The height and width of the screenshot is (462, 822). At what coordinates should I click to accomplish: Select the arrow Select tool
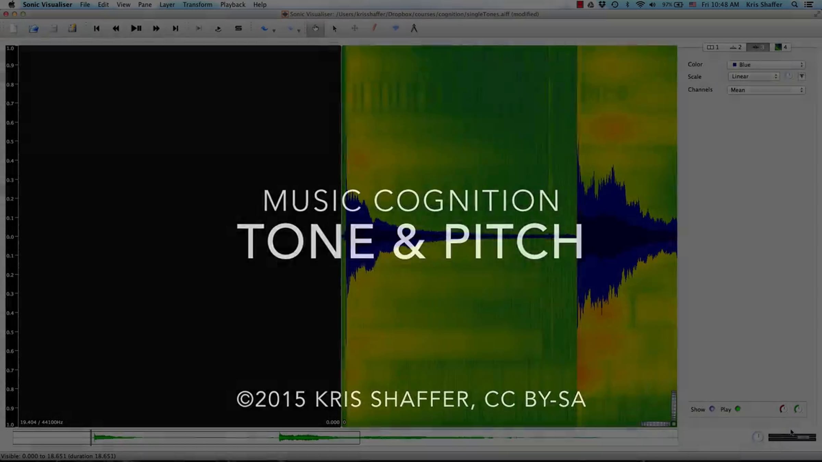[x=335, y=28]
